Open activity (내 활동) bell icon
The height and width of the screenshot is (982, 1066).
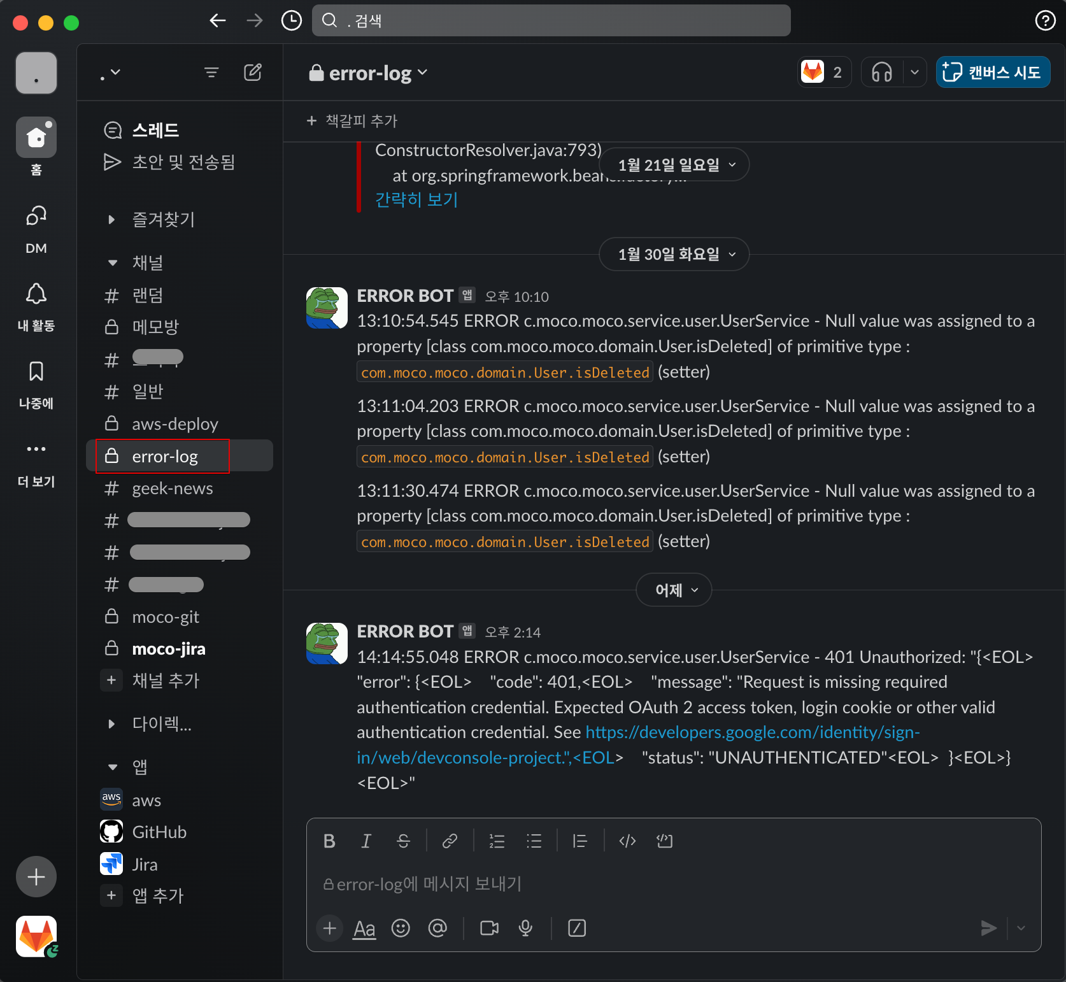pyautogui.click(x=36, y=308)
